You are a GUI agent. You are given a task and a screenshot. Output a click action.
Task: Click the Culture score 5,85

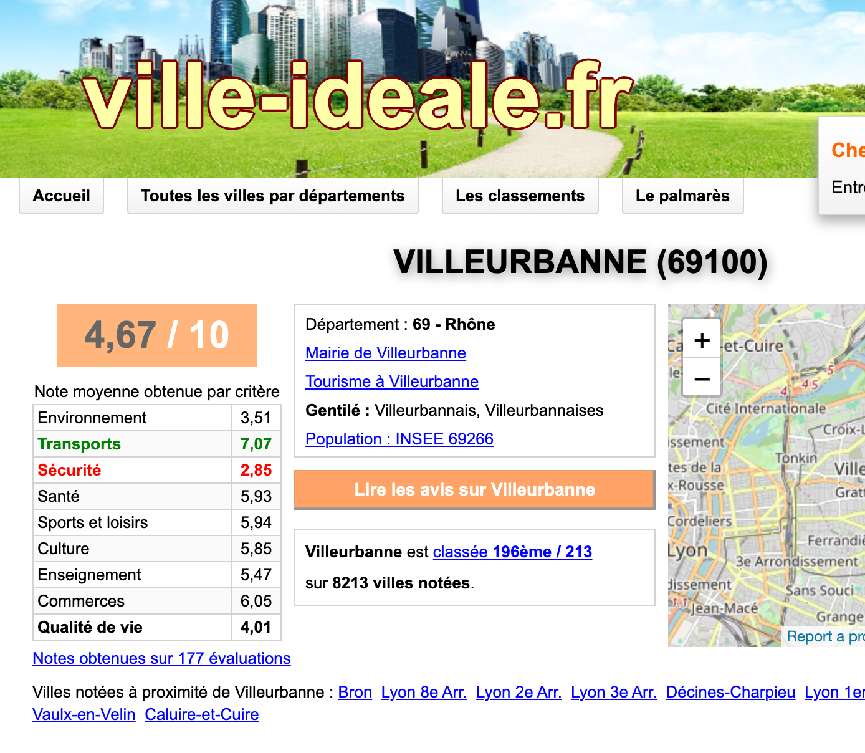pyautogui.click(x=256, y=549)
